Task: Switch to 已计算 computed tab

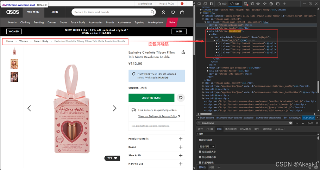Action: tap(209, 129)
